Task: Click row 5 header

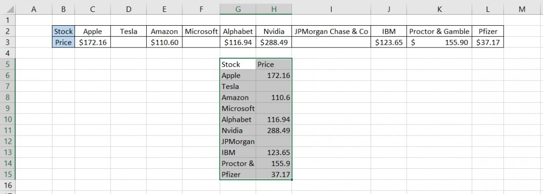Action: (x=7, y=64)
